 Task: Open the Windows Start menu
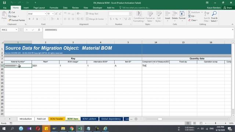click(x=4, y=129)
